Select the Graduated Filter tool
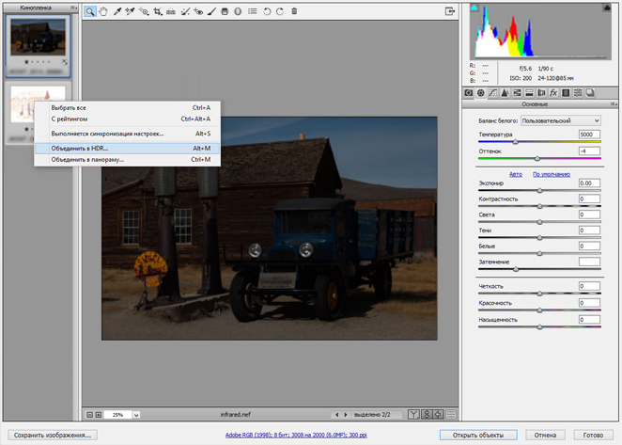Image resolution: width=622 pixels, height=445 pixels. click(x=225, y=11)
